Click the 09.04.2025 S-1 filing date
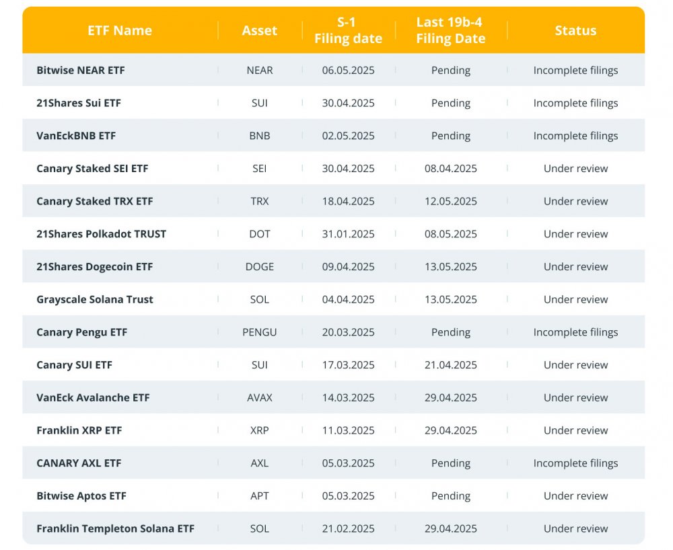Image resolution: width=673 pixels, height=550 pixels. click(x=348, y=267)
